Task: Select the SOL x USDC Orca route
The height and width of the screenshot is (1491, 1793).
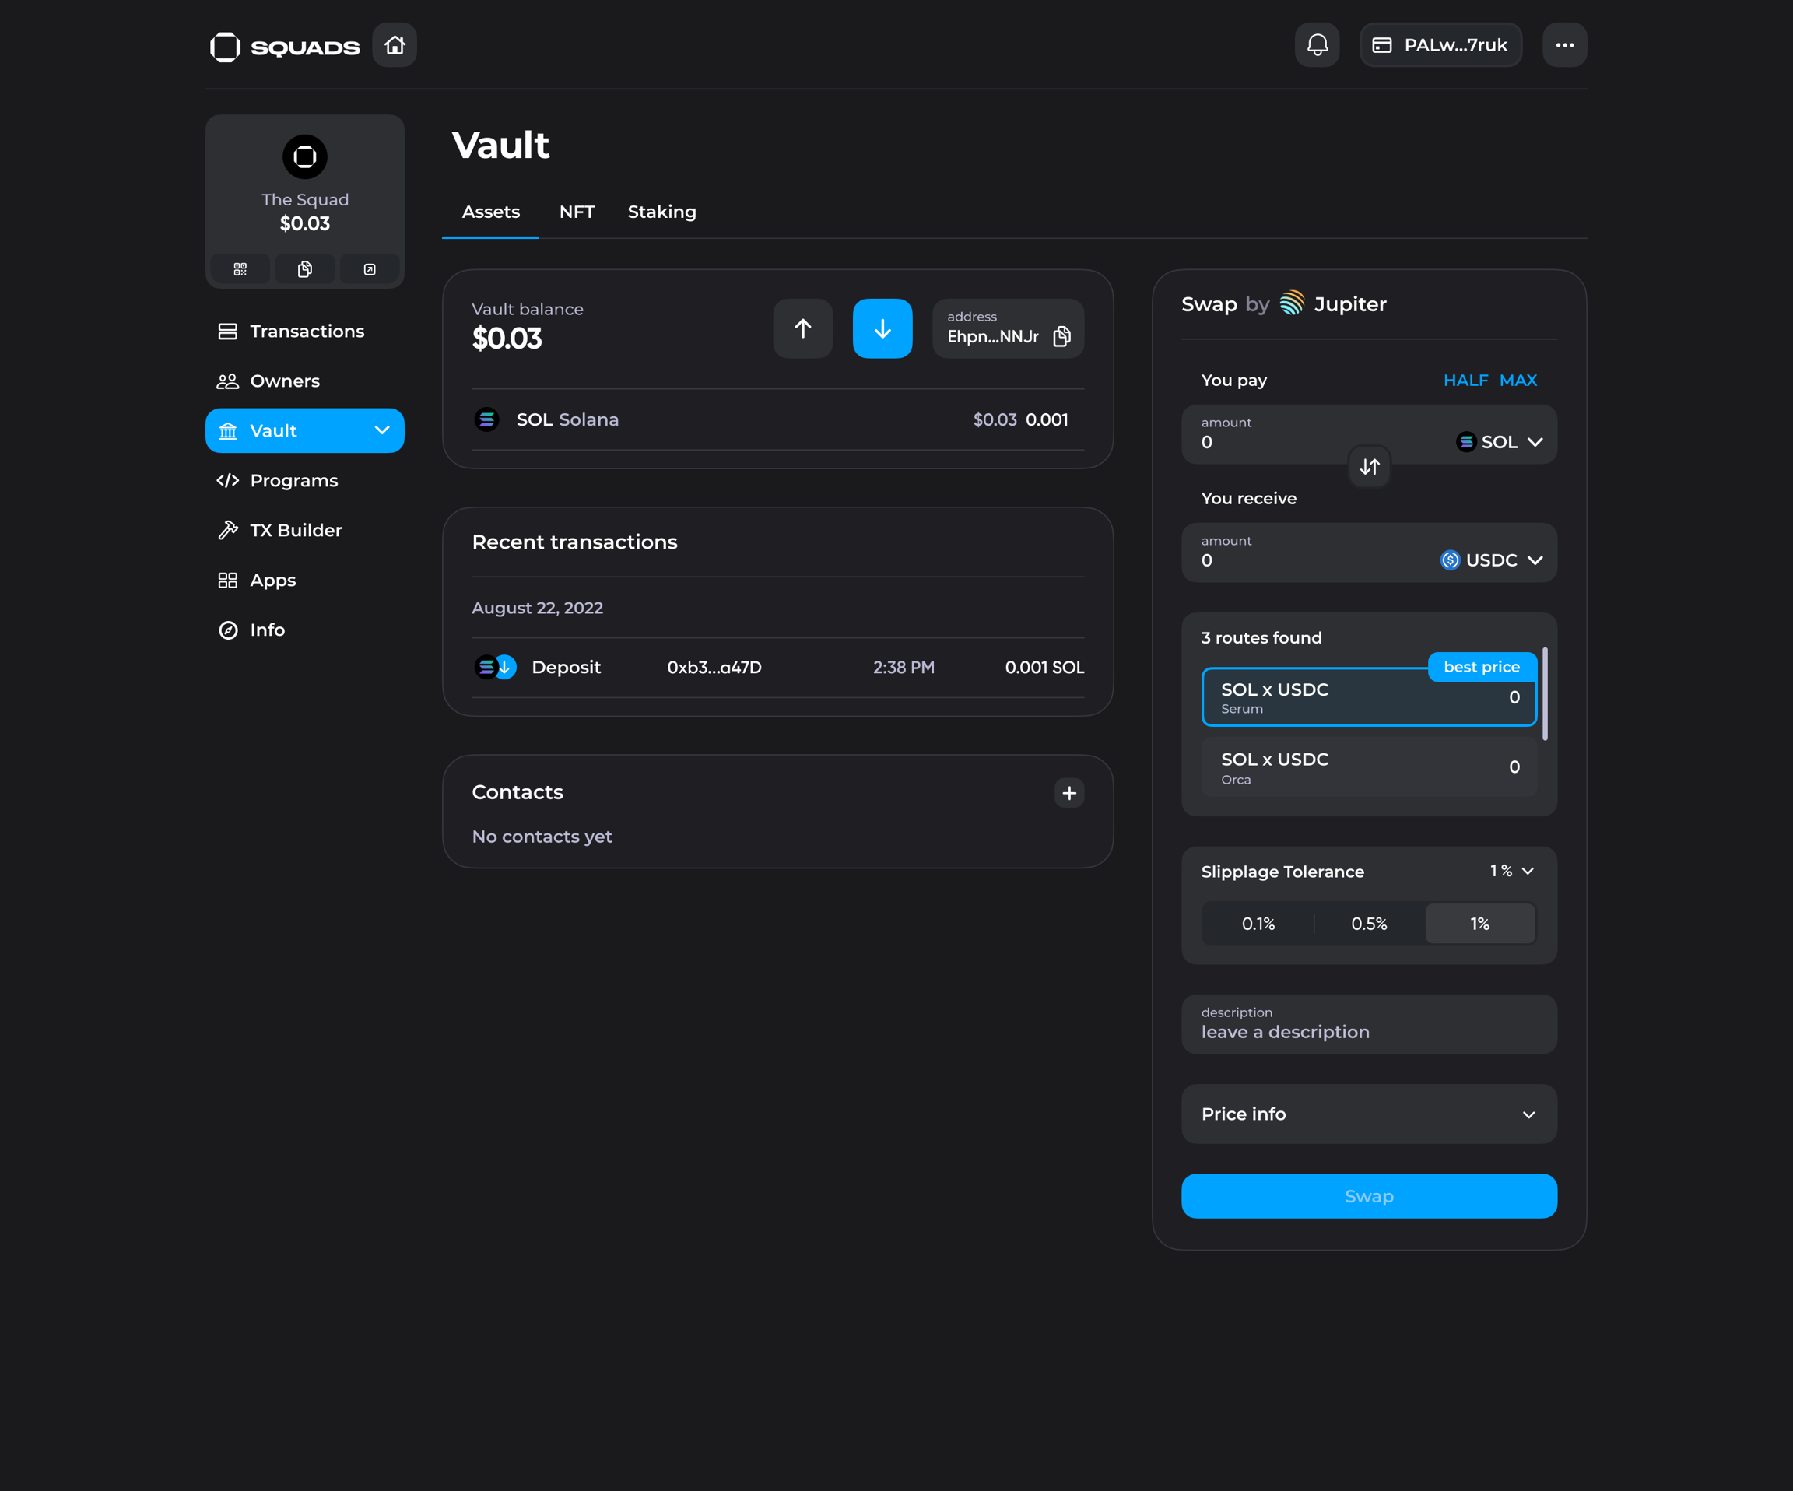Action: click(1368, 768)
